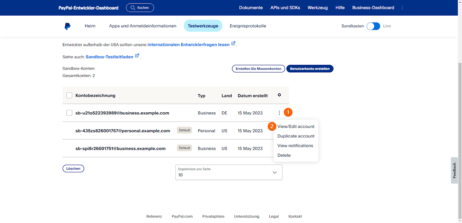The image size is (462, 223).
Task: Click the Personal type cell
Action: tap(206, 131)
